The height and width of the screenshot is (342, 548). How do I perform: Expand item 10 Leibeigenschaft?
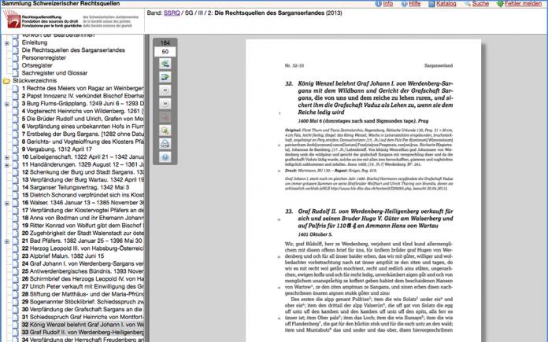pos(6,157)
